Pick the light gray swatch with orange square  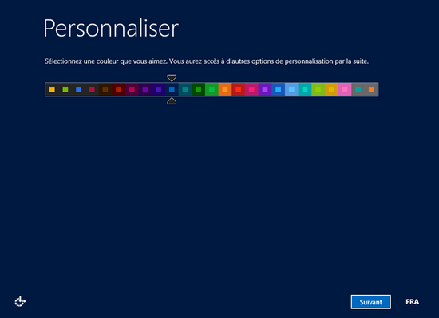371,89
